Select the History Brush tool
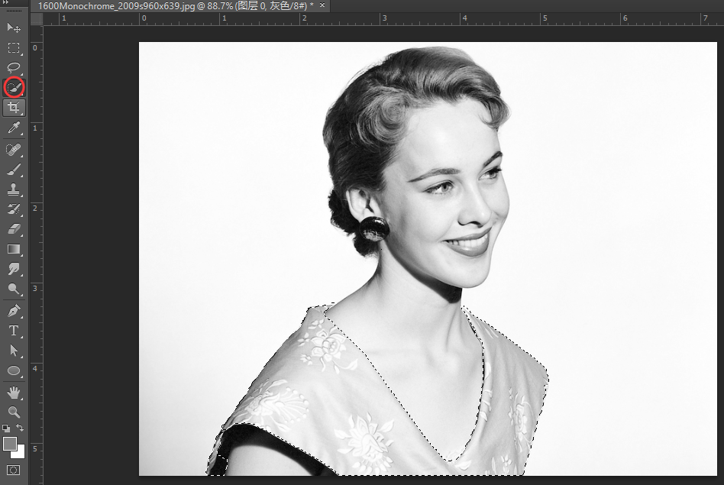 coord(14,209)
